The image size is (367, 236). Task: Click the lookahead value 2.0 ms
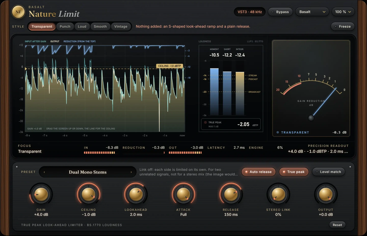coord(136,215)
